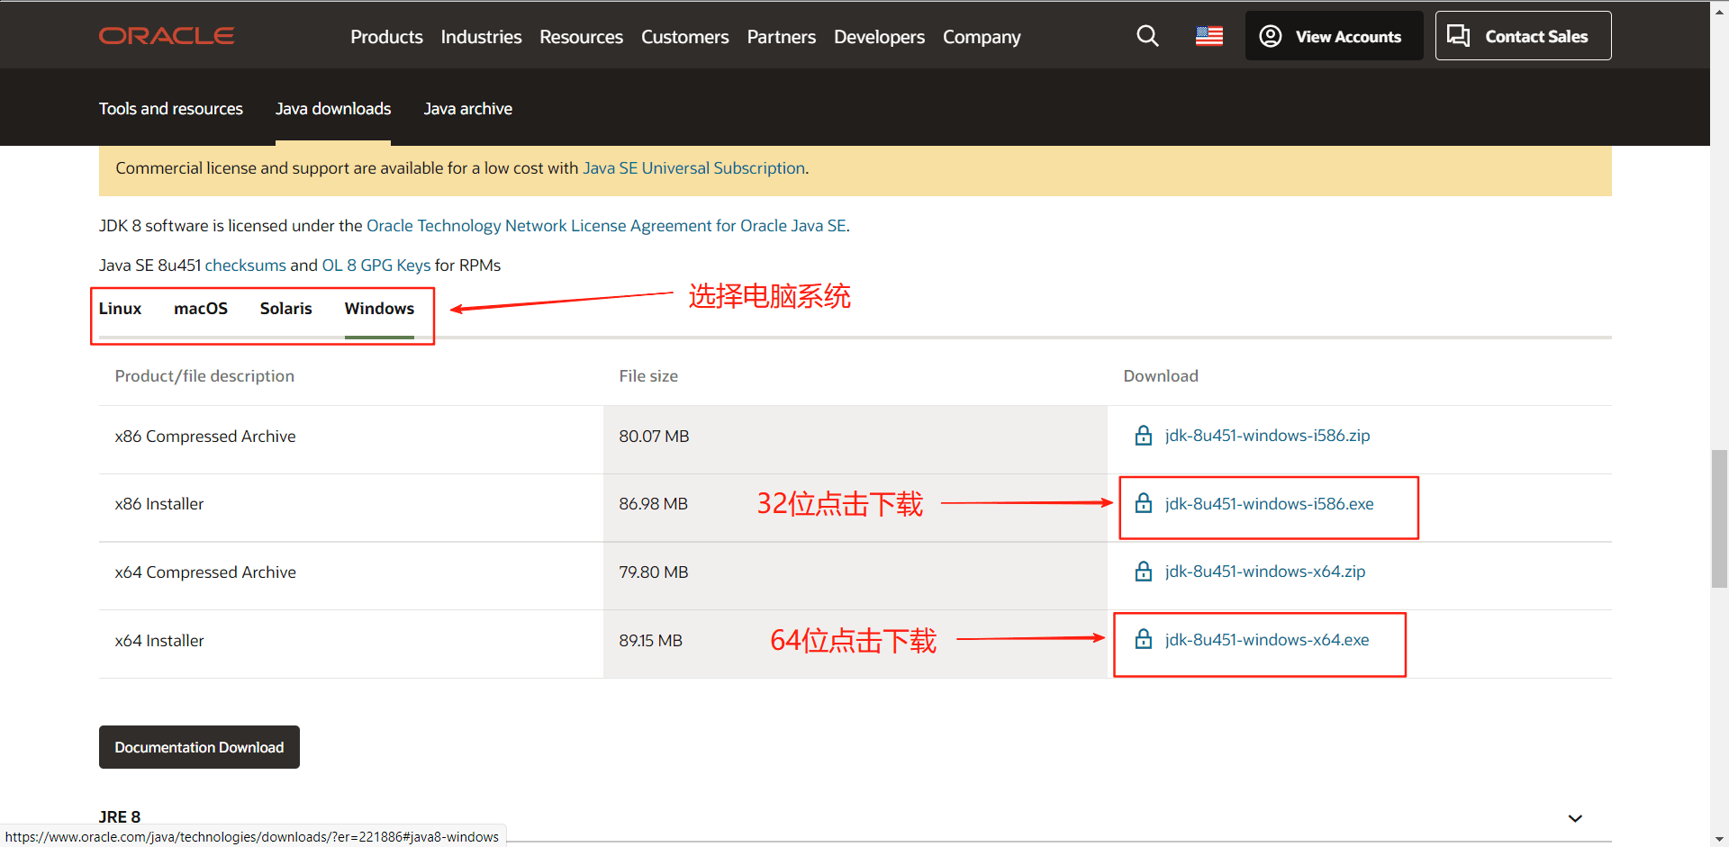Viewport: 1729px width, 847px height.
Task: Click the Oracle logo
Action: pyautogui.click(x=167, y=36)
